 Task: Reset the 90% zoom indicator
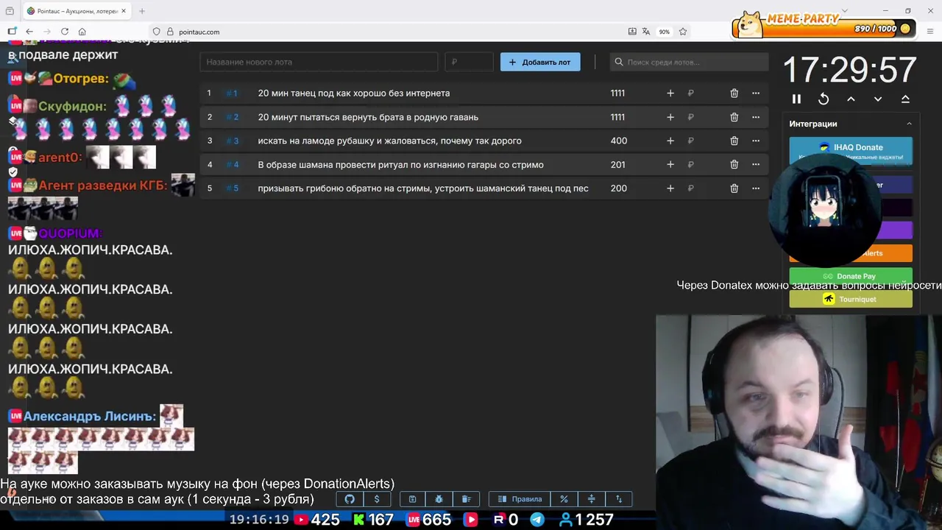pyautogui.click(x=664, y=32)
